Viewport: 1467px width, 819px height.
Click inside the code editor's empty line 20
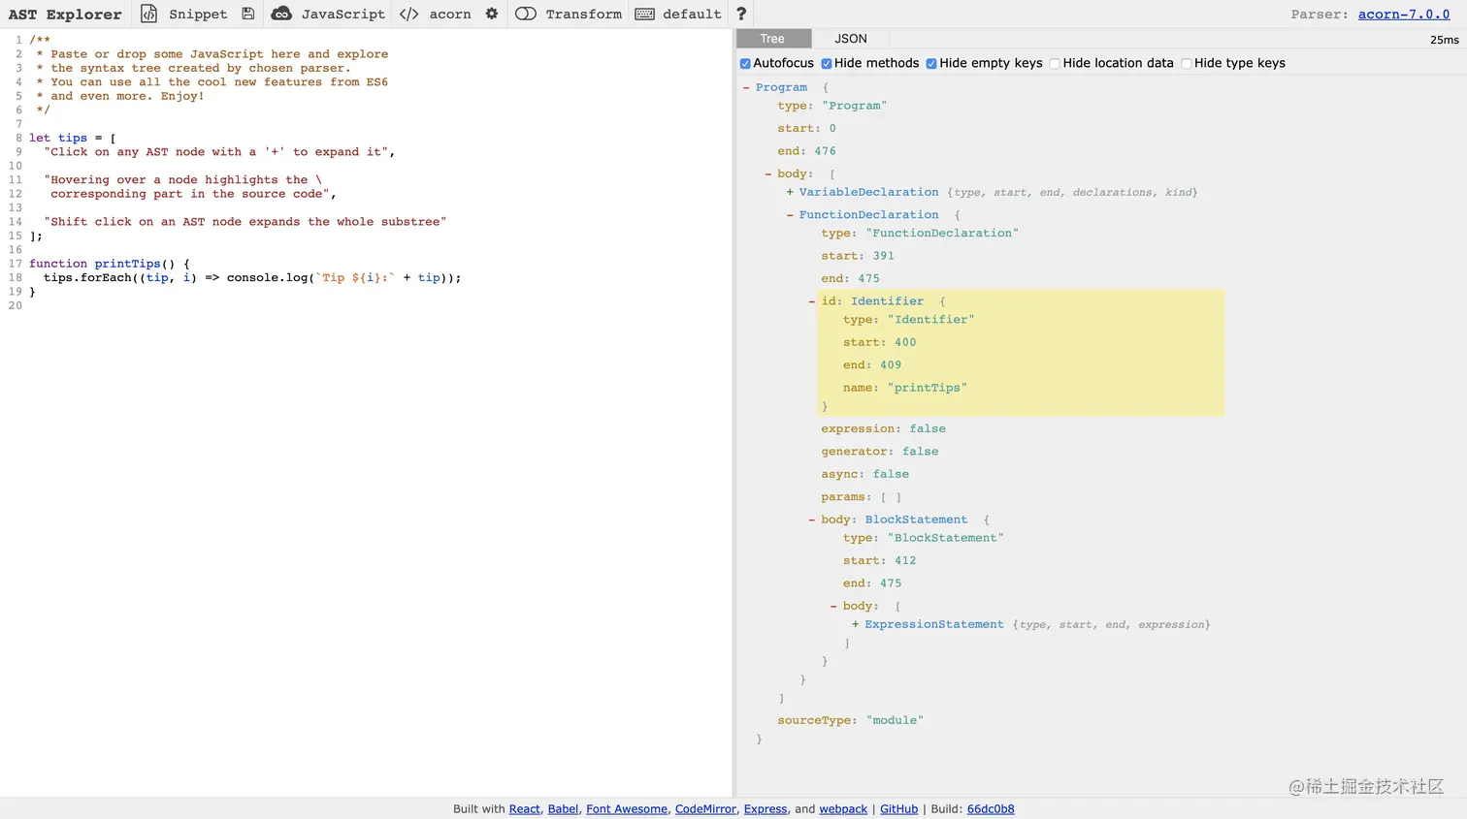click(378, 305)
